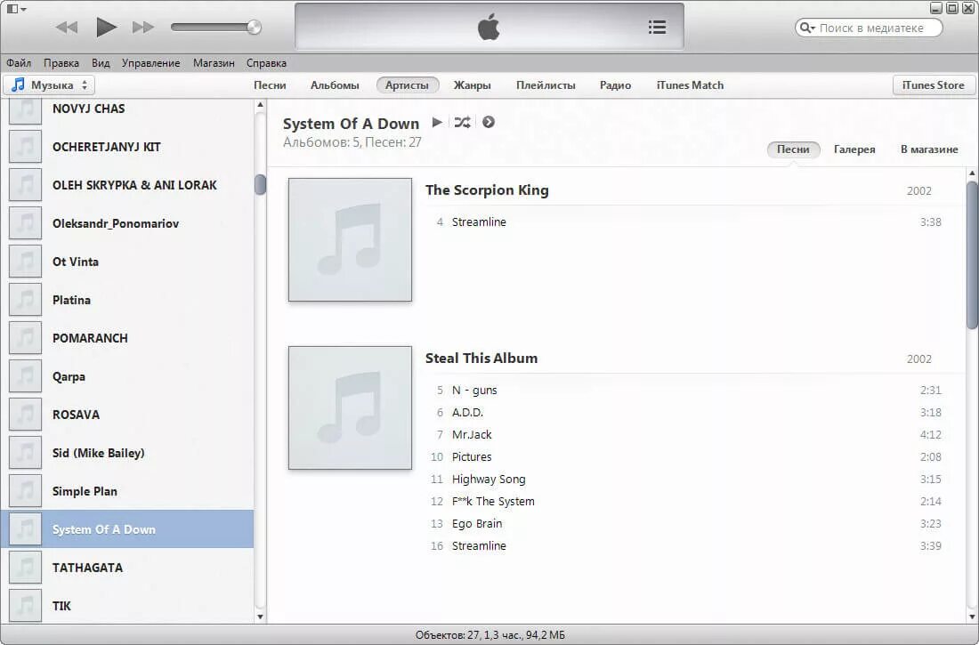
Task: Select the Артисты view tab
Action: [x=407, y=85]
